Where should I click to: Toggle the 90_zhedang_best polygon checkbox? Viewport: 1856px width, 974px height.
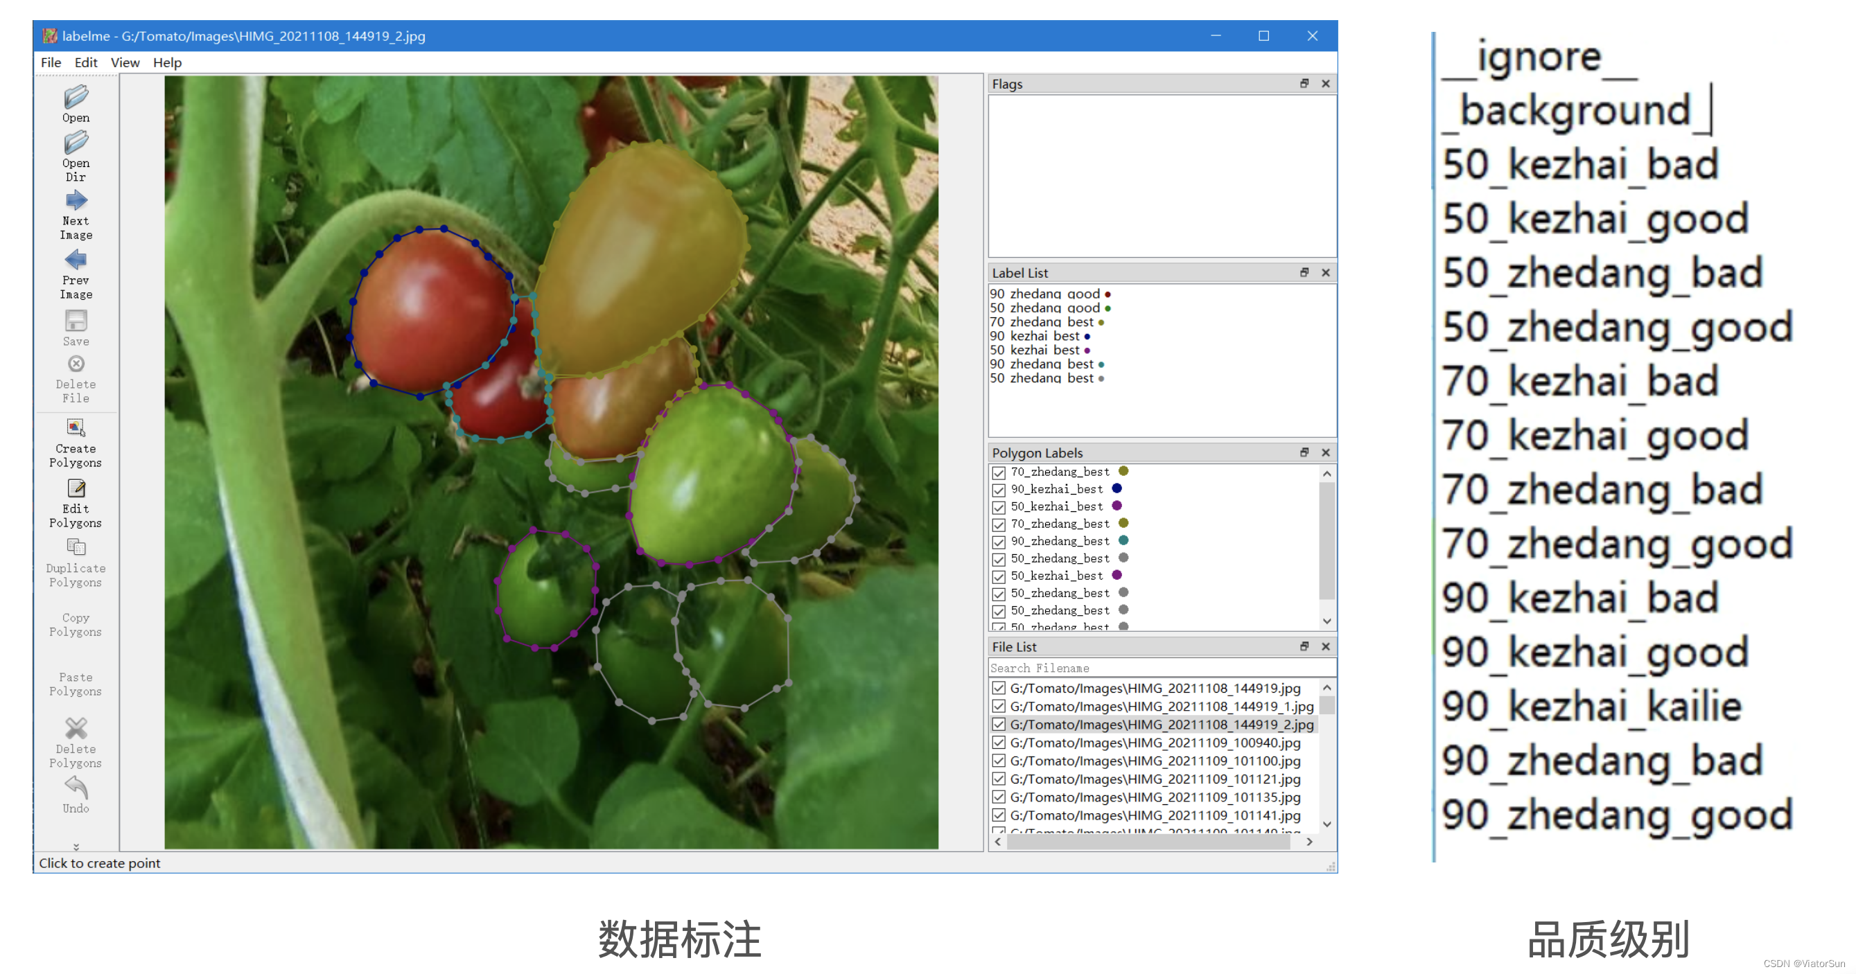pyautogui.click(x=999, y=542)
